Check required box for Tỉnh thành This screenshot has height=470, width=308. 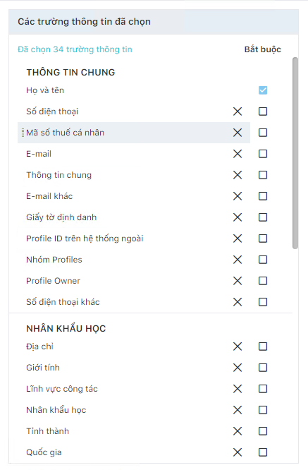[x=263, y=431]
